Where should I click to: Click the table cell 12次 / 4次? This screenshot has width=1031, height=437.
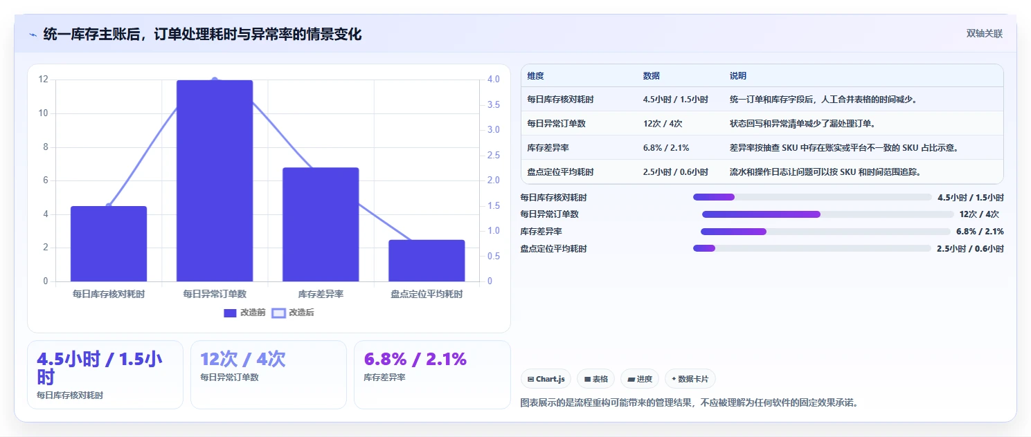pos(663,124)
